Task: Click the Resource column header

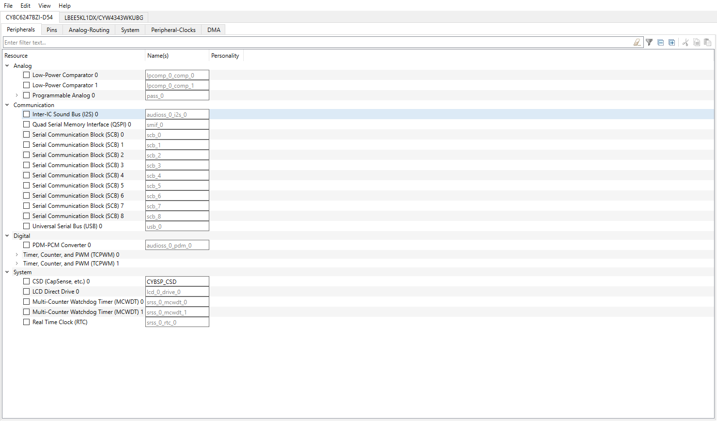Action: pyautogui.click(x=74, y=56)
